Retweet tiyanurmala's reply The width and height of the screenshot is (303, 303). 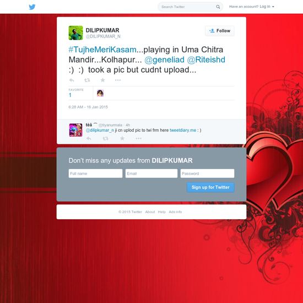106,138
